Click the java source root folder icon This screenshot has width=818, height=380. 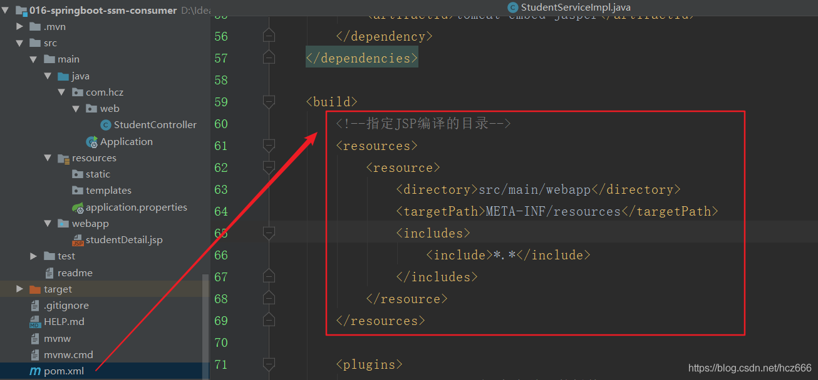(63, 76)
